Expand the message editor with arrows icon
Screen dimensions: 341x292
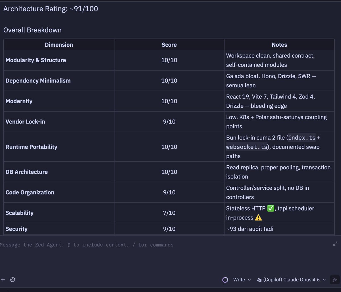[335, 244]
